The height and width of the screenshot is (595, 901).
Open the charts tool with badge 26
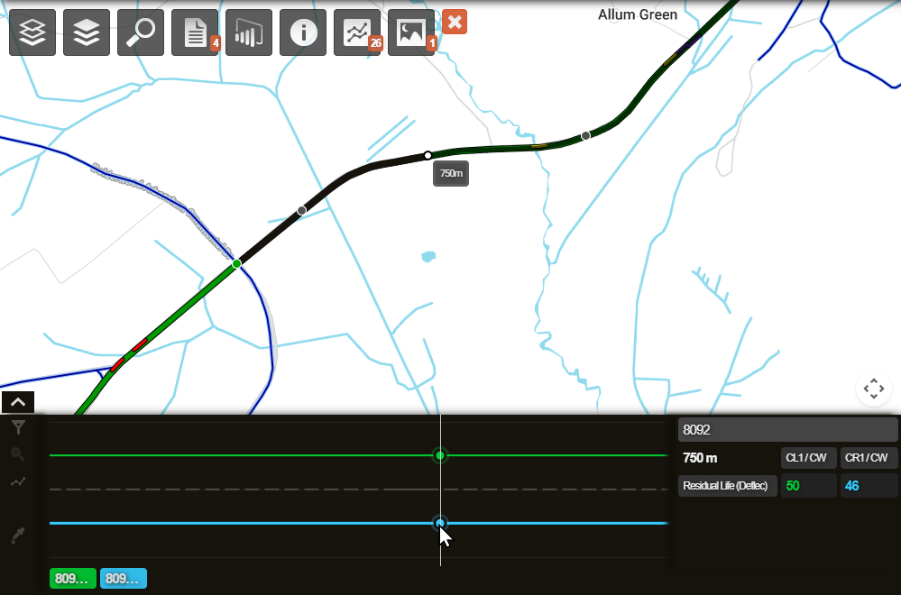(357, 32)
